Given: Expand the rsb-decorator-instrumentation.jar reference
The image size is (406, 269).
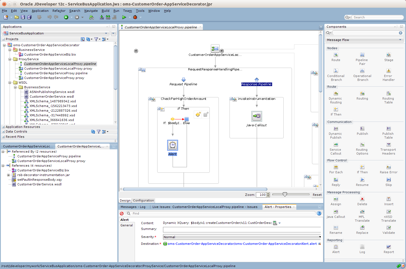Looking at the screenshot, I should pos(8,175).
